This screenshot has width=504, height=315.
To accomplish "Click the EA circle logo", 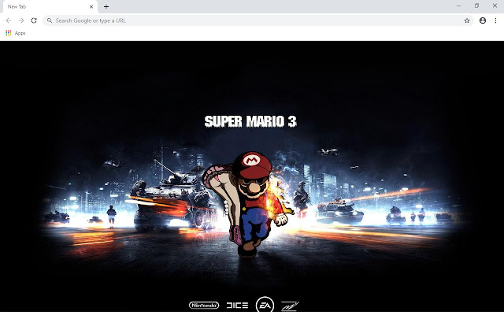I will tap(265, 305).
